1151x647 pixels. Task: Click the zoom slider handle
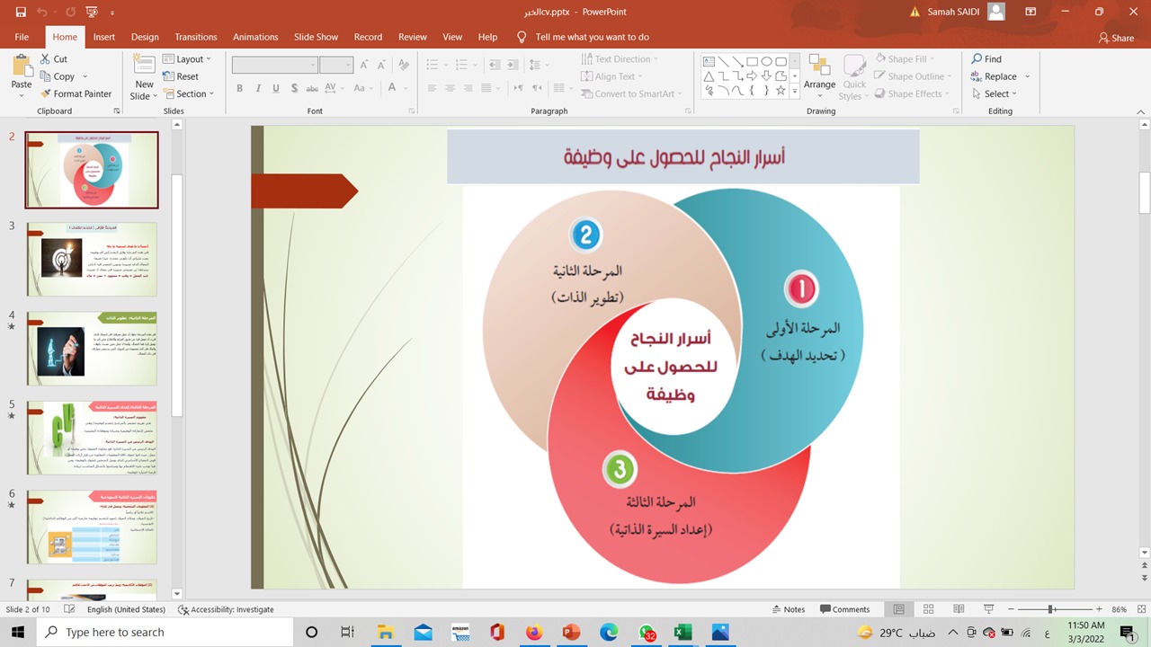(1050, 609)
